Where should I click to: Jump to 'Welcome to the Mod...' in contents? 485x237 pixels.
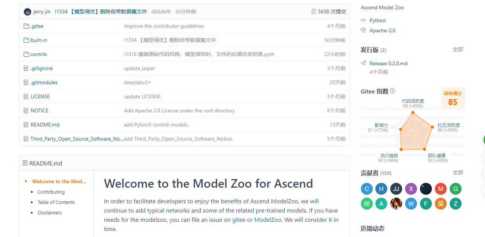click(x=59, y=181)
